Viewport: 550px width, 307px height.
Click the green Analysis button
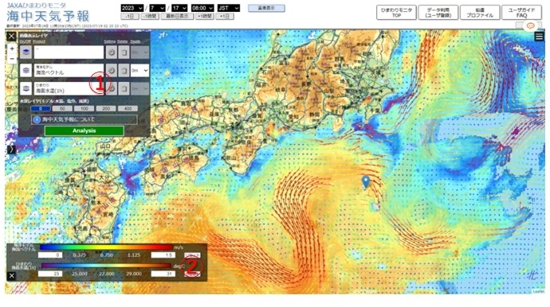[x=84, y=130]
